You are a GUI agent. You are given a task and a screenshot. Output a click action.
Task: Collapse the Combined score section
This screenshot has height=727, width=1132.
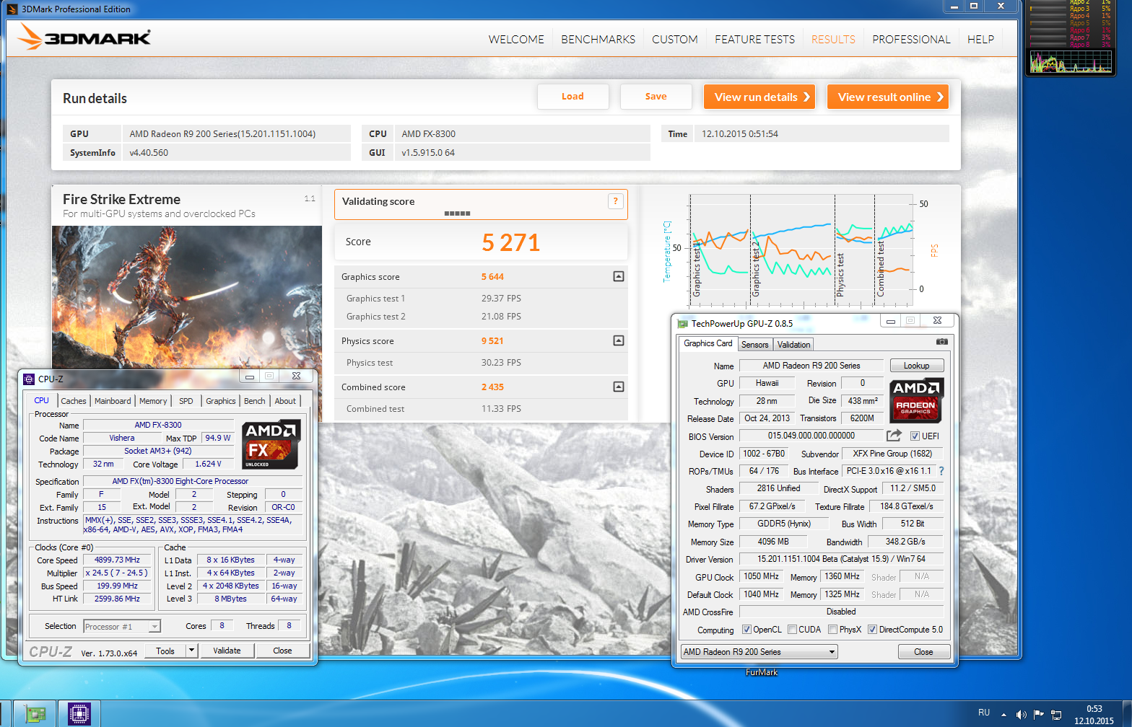click(x=619, y=387)
